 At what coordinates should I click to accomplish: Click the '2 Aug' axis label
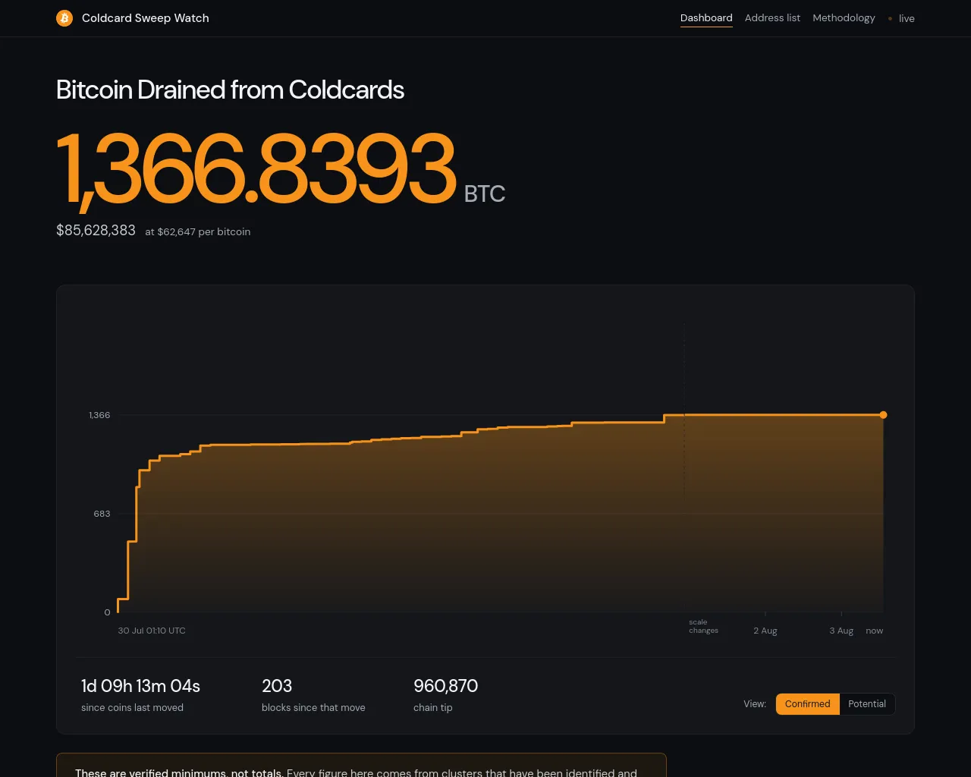pos(765,631)
